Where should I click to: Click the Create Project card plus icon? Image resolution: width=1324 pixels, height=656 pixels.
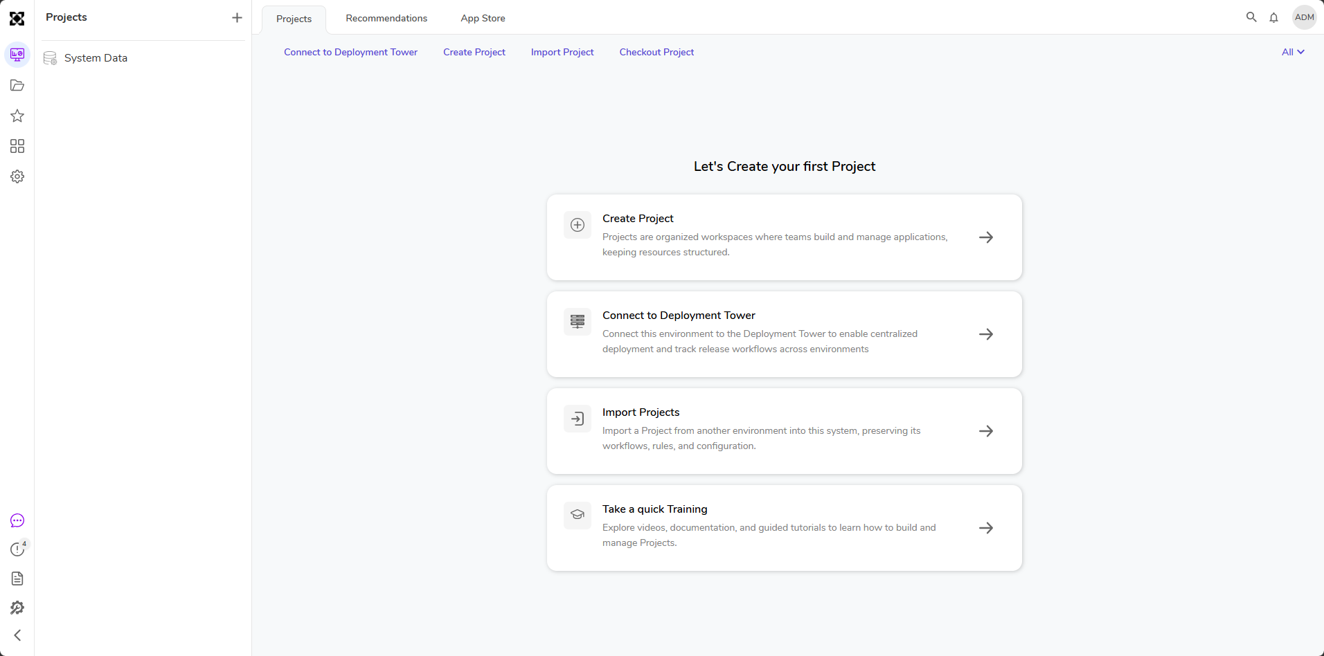[578, 225]
